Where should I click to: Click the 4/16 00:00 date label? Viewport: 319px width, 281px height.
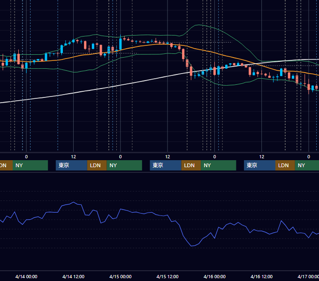coord(214,276)
